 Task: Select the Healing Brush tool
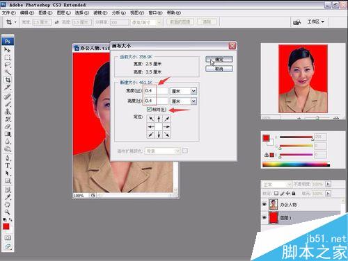click(8, 96)
